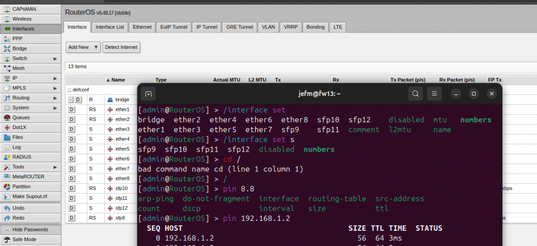Screen dimensions: 537x246
Task: Expand the IP submenu
Action: (x=55, y=78)
